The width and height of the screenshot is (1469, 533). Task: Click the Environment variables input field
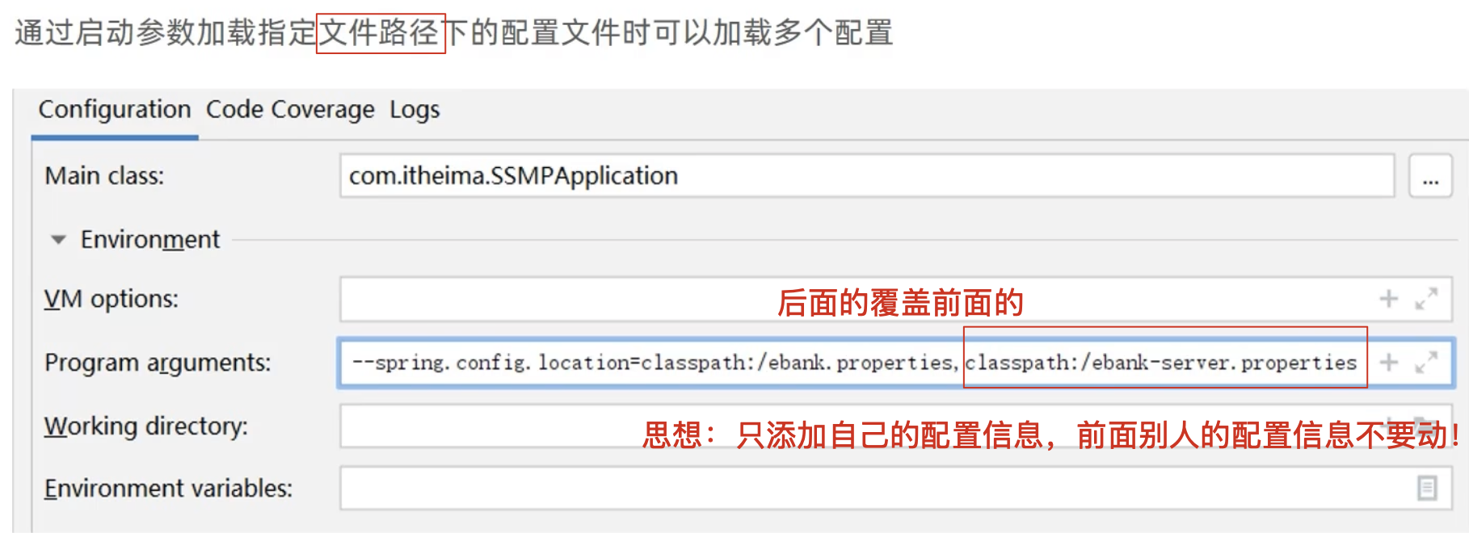[895, 488]
